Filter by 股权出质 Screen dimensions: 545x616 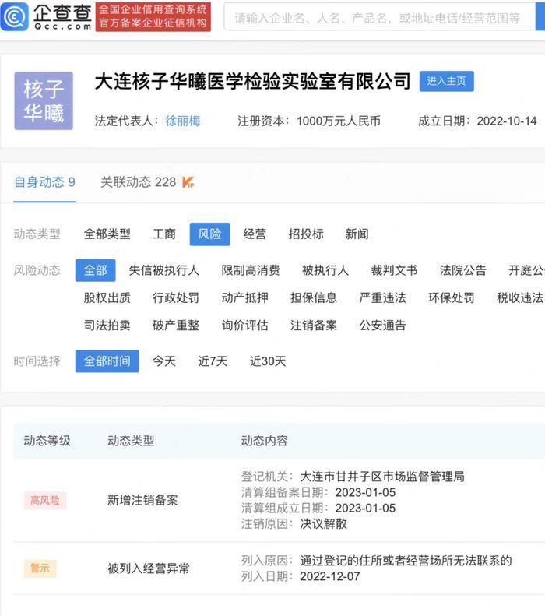[x=107, y=297]
